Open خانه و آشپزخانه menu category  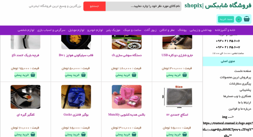[x=225, y=30]
